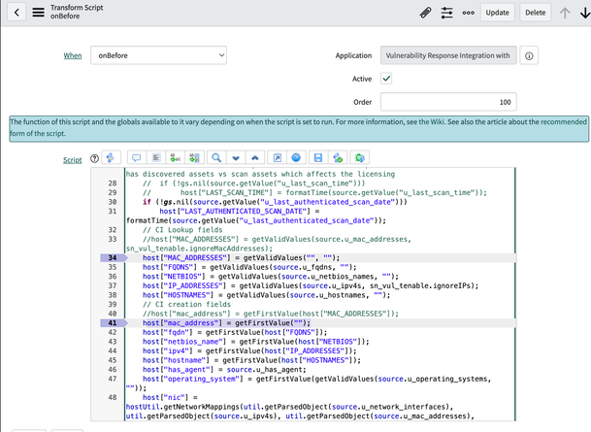This screenshot has height=432, width=591.
Task: Click the Application field value
Action: [x=448, y=55]
